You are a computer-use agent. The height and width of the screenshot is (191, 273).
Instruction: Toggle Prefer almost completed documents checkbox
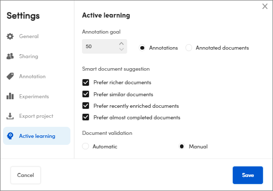pyautogui.click(x=85, y=117)
